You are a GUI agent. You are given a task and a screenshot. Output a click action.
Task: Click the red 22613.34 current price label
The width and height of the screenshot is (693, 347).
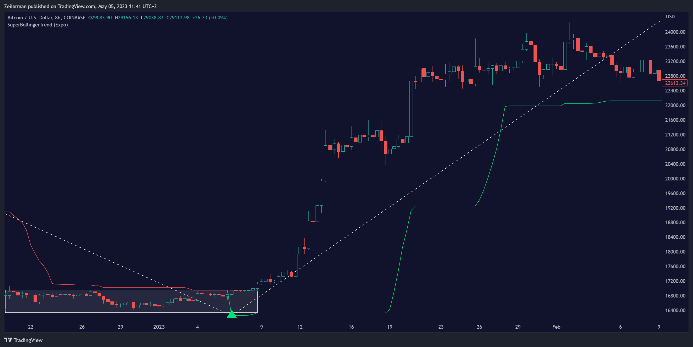coord(675,83)
